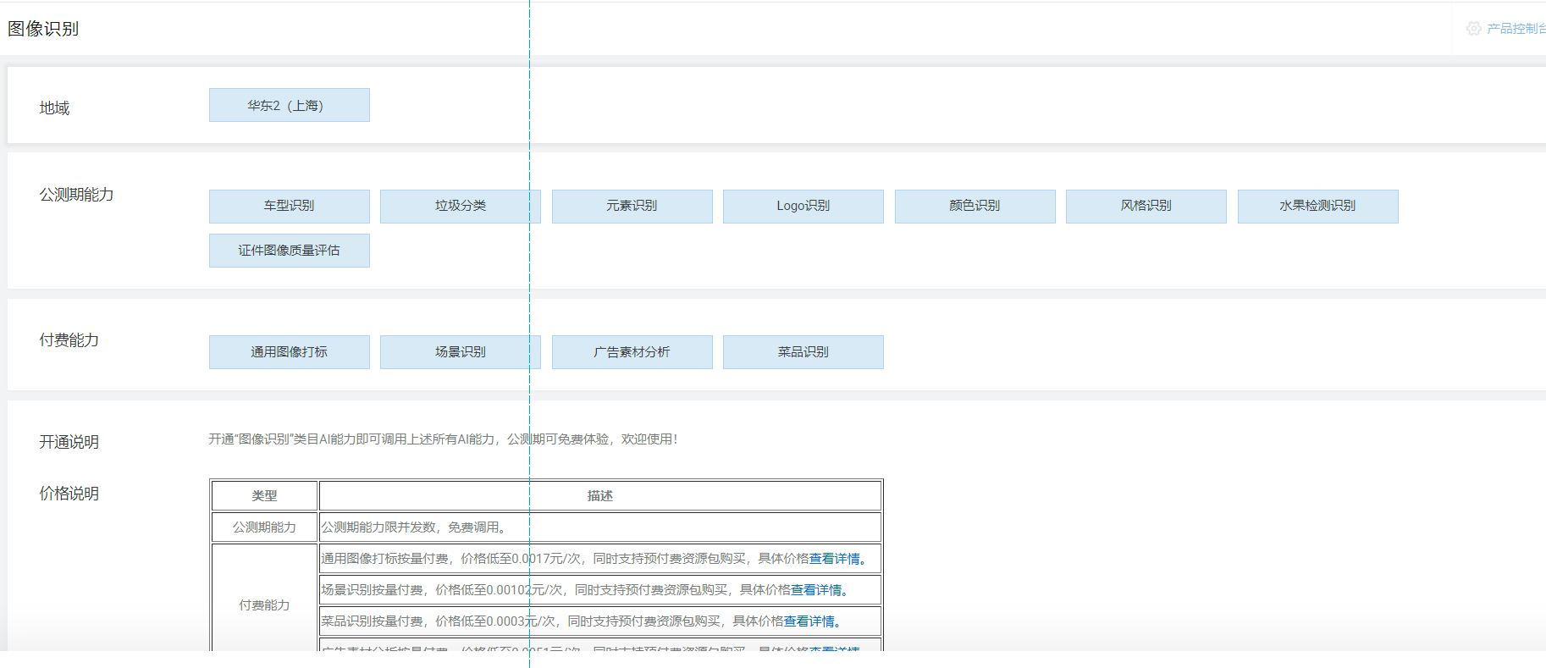Viewport: 1546px width, 668px height.
Task: Click the 价格说明 label
Action: click(69, 494)
